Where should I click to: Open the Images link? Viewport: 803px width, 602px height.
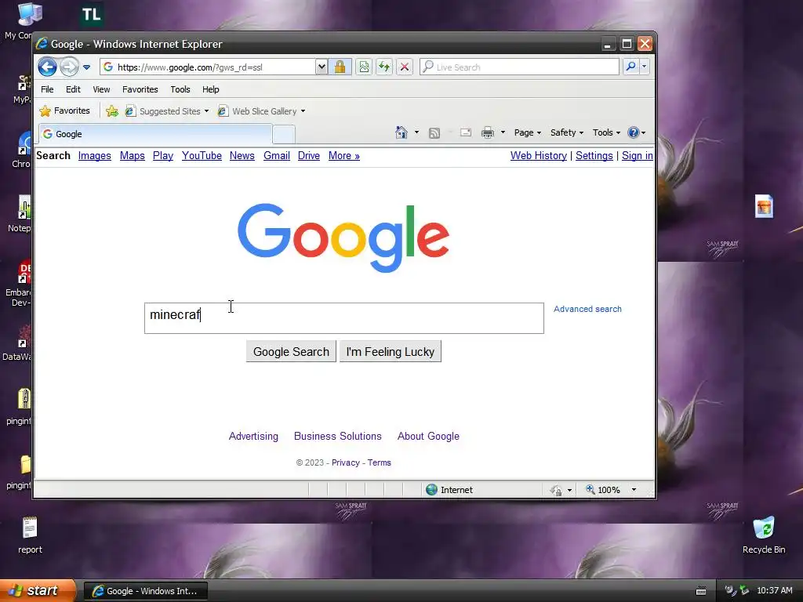point(95,156)
